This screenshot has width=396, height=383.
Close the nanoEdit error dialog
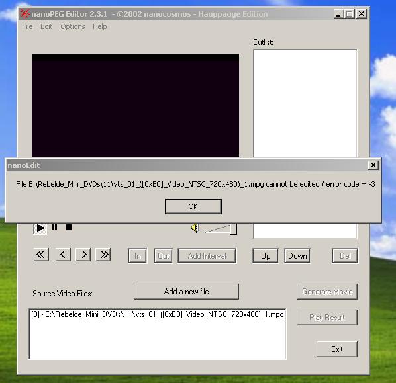373,165
